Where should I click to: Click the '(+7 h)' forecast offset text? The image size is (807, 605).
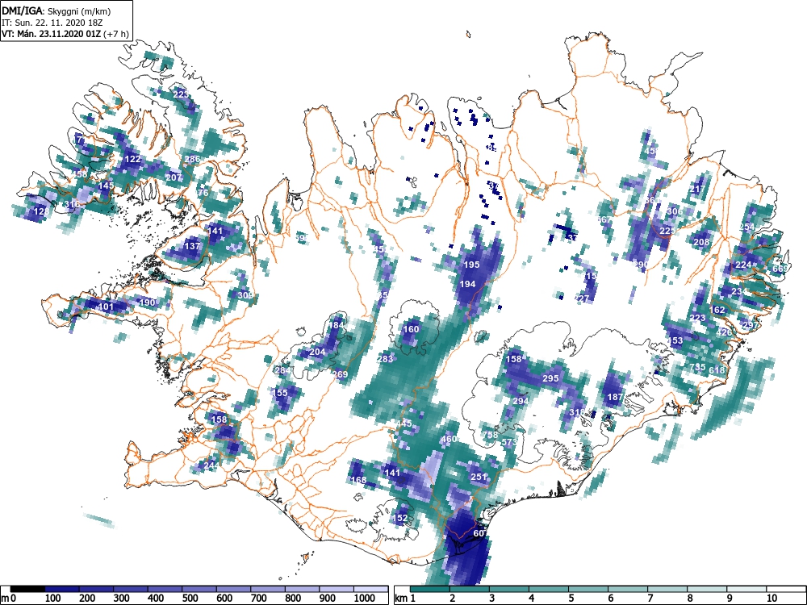116,34
